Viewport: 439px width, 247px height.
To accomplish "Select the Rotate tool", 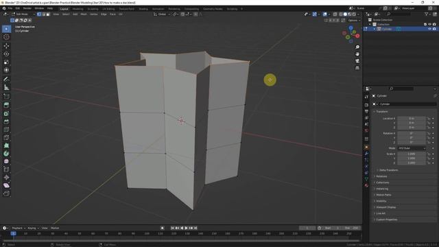I will (6, 54).
